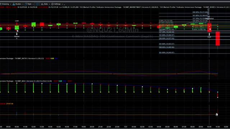Click the red candle at right 10:00
The image size is (230, 129).
click(209, 27)
